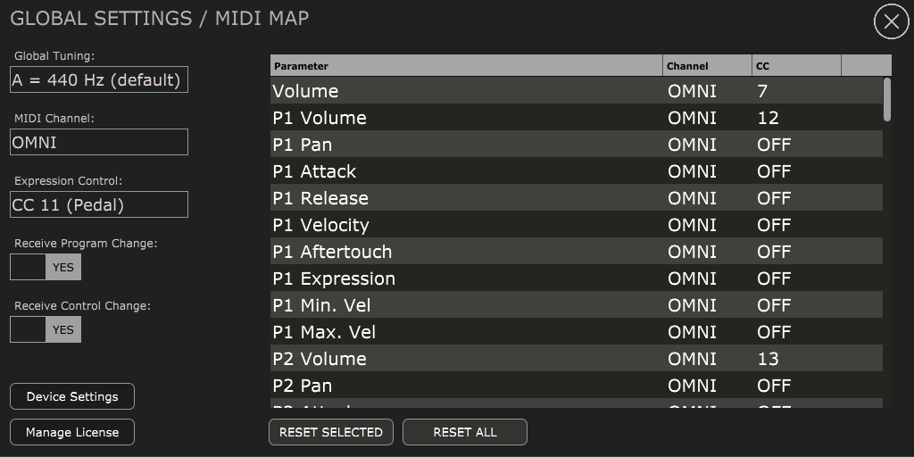The height and width of the screenshot is (457, 914).
Task: Select the Volume row in MIDI map
Action: pos(577,91)
